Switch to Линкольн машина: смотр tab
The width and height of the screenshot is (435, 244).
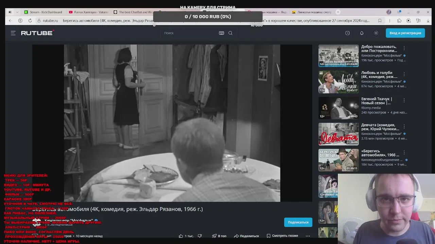pyautogui.click(x=311, y=12)
